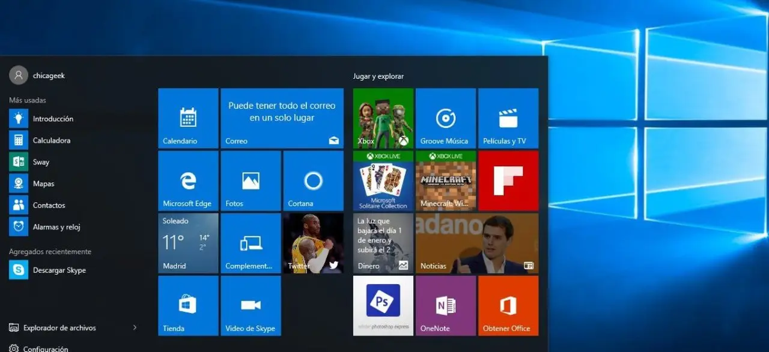Open Groove Música tile

pos(445,118)
